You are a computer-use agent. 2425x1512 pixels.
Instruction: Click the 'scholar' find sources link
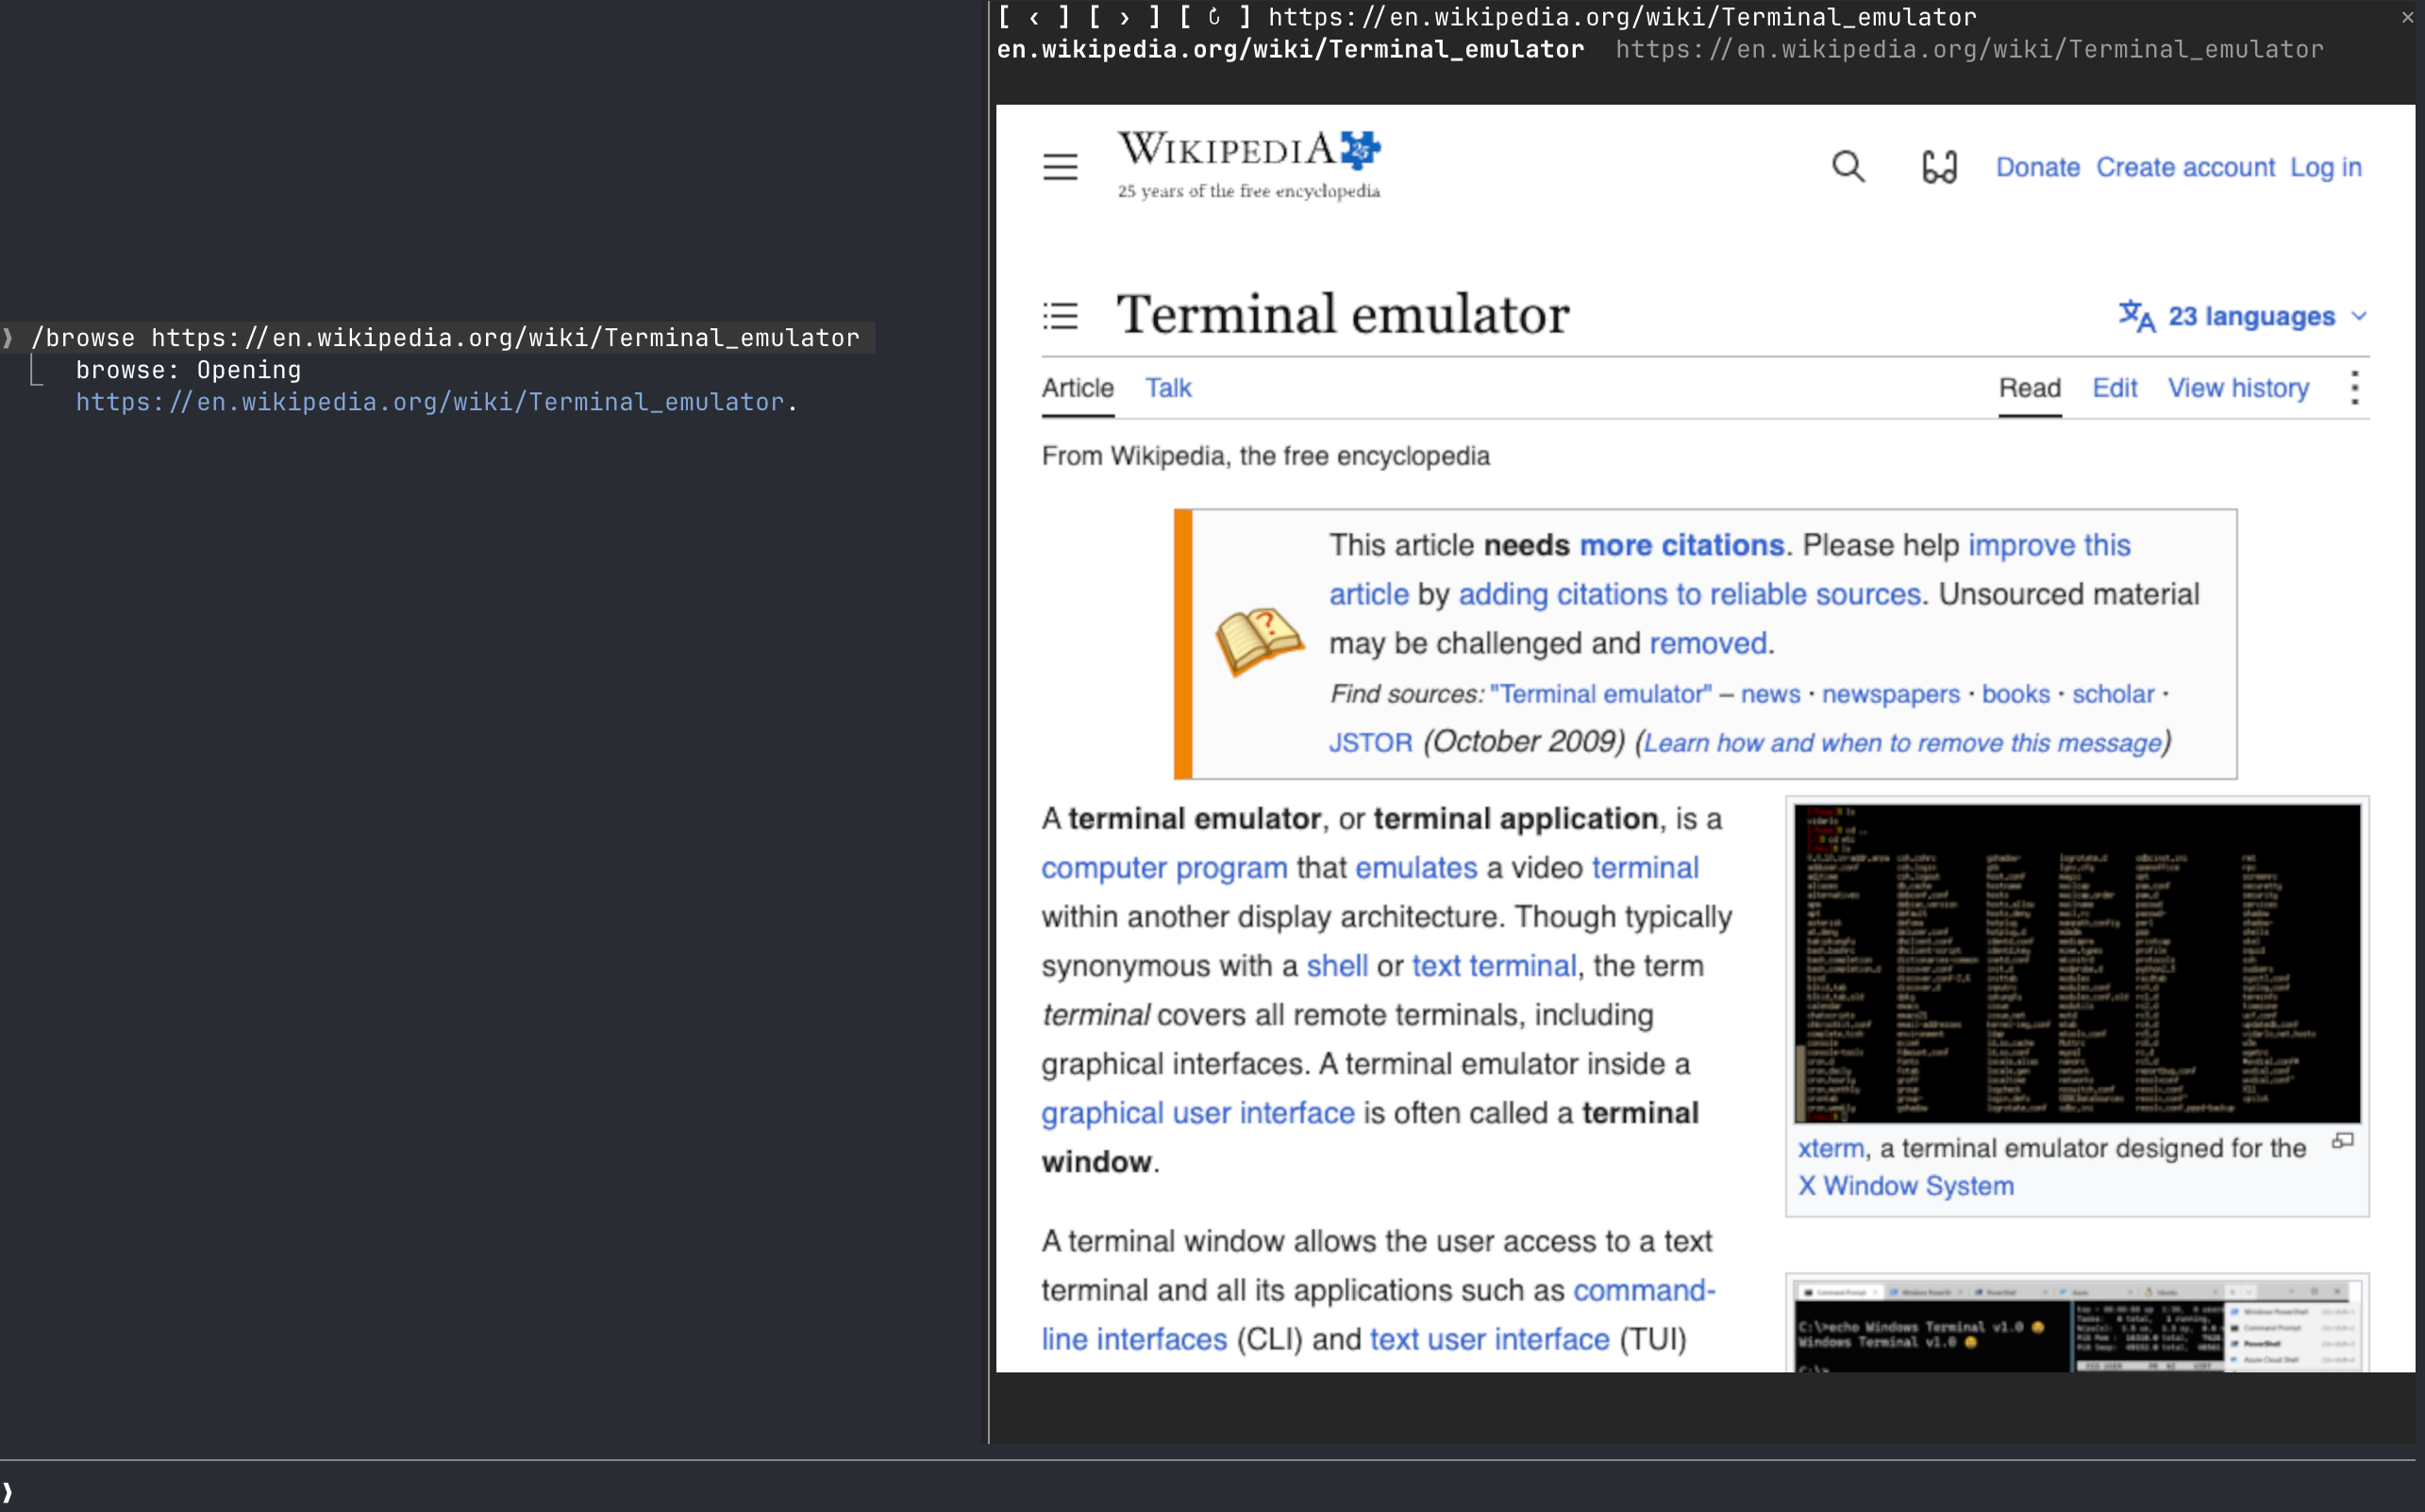[2112, 694]
